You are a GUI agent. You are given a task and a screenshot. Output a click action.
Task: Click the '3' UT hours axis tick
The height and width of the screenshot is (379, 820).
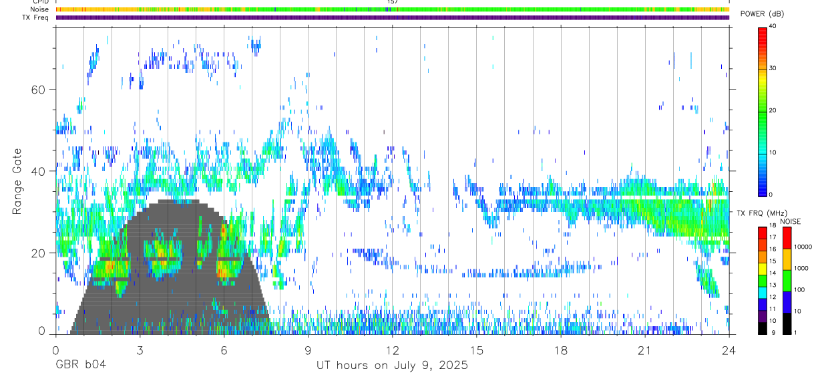click(x=140, y=350)
